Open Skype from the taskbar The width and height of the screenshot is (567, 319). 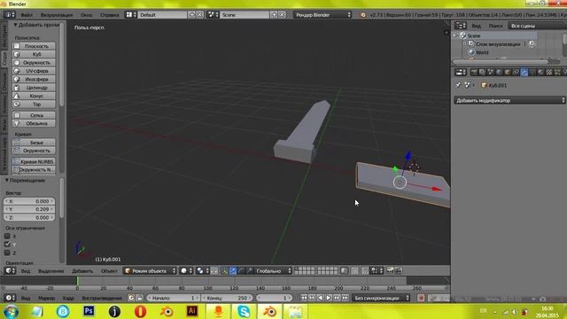tap(244, 311)
